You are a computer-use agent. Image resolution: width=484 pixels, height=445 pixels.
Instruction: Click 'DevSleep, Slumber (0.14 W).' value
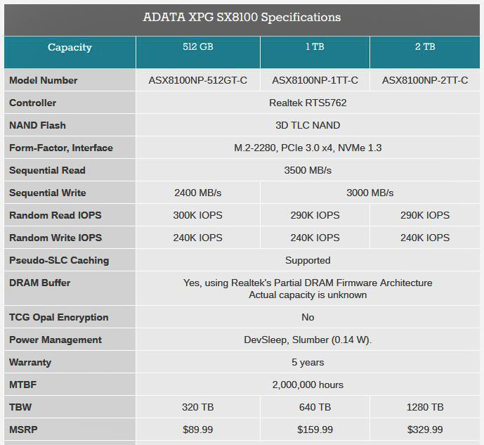pos(308,340)
